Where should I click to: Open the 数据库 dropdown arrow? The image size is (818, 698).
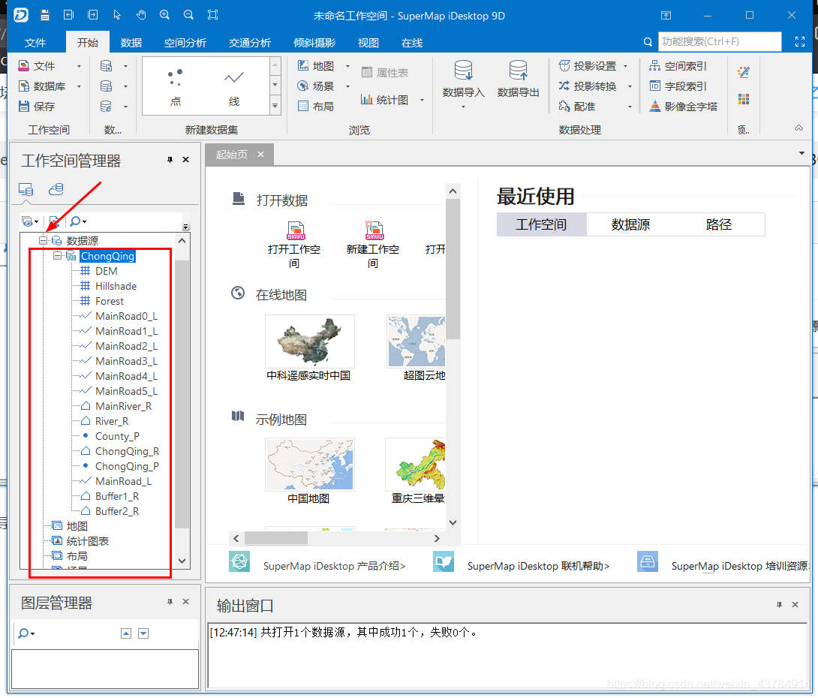[x=80, y=86]
